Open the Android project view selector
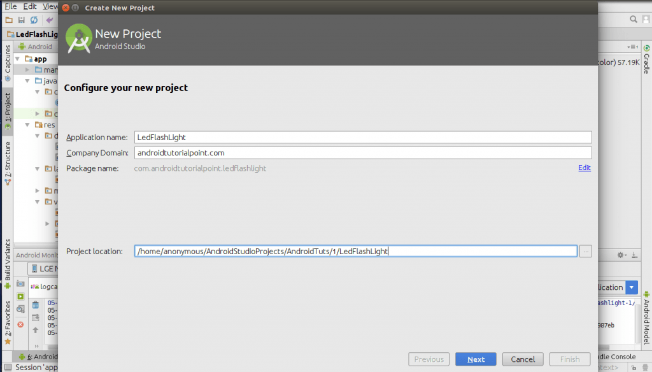Image resolution: width=652 pixels, height=372 pixels. [x=35, y=46]
